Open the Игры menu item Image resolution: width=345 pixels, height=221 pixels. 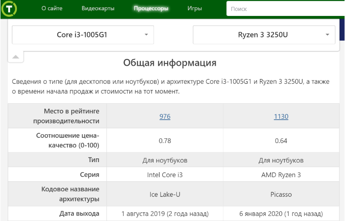195,8
